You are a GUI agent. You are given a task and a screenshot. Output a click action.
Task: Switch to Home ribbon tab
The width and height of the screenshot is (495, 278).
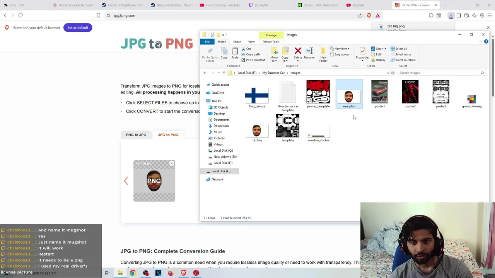click(x=222, y=42)
